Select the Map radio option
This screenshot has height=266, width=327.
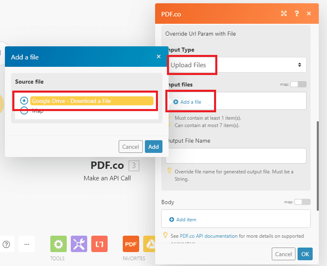pos(24,110)
